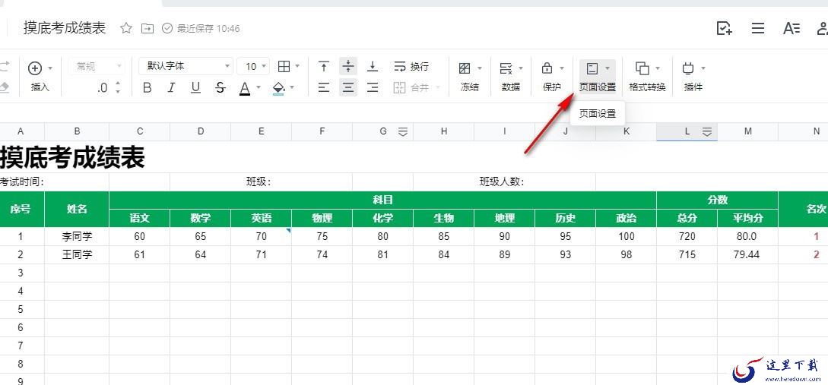Click the 姓名 header cell
This screenshot has width=828, height=385.
click(77, 209)
